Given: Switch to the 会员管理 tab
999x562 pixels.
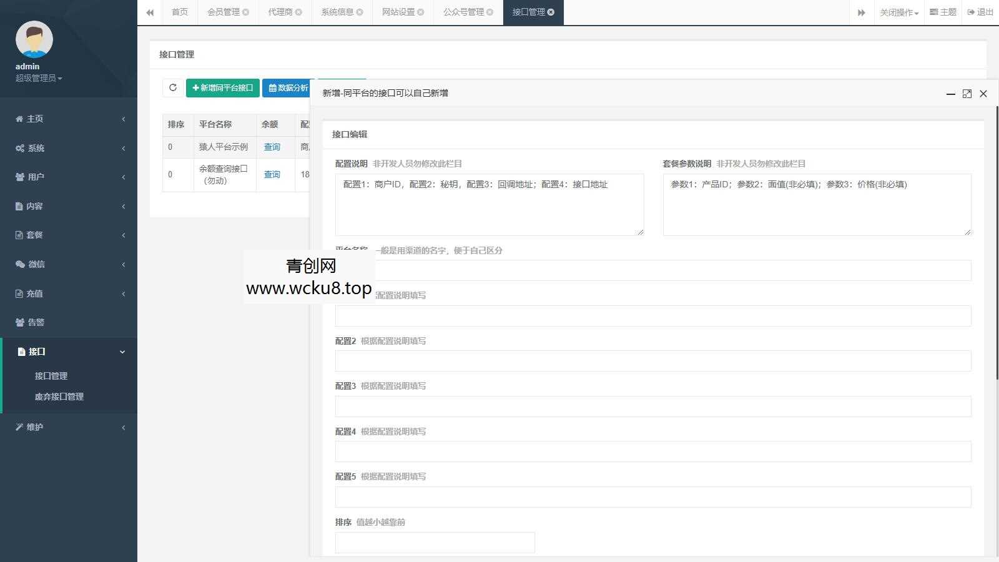Looking at the screenshot, I should 224,11.
